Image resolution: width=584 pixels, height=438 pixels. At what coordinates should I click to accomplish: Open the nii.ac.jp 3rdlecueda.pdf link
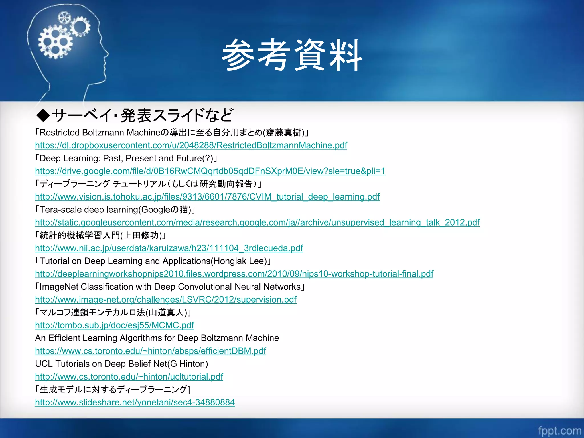pos(169,248)
